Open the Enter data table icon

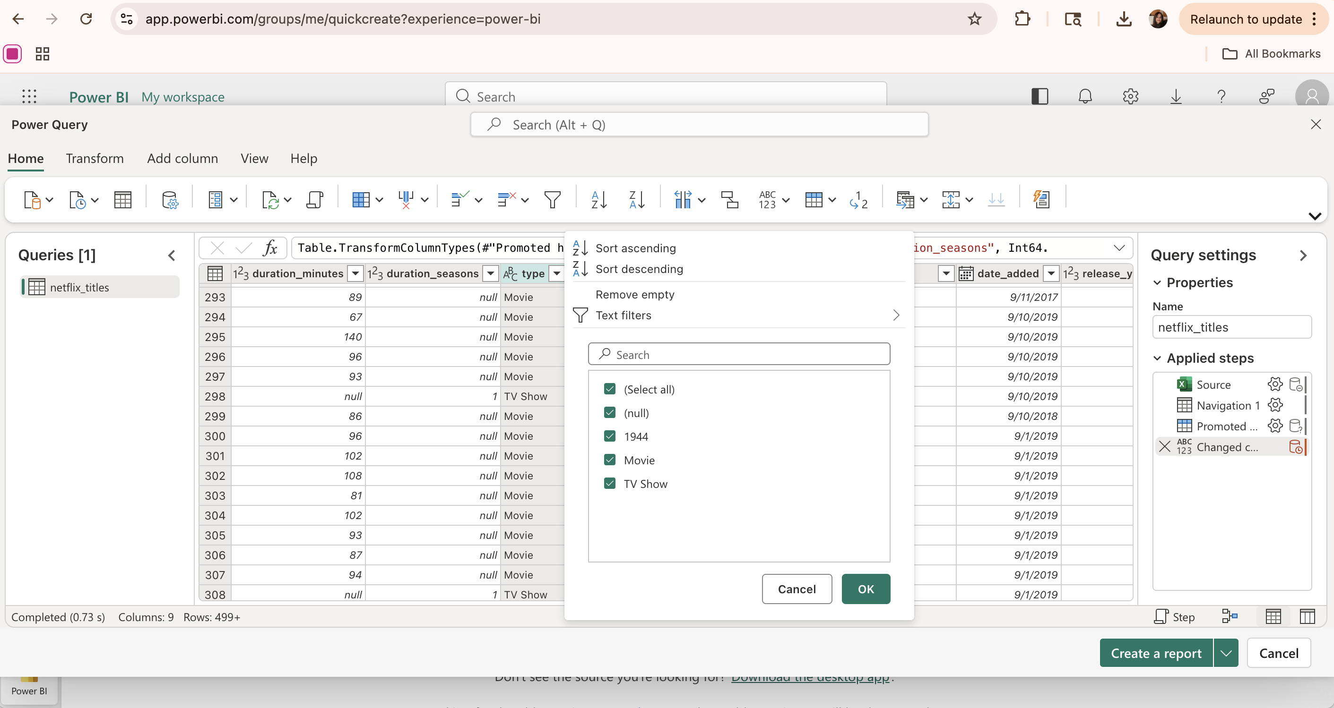tap(123, 199)
